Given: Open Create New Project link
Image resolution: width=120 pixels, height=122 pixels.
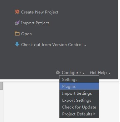Looking at the screenshot, I should pos(40,12).
